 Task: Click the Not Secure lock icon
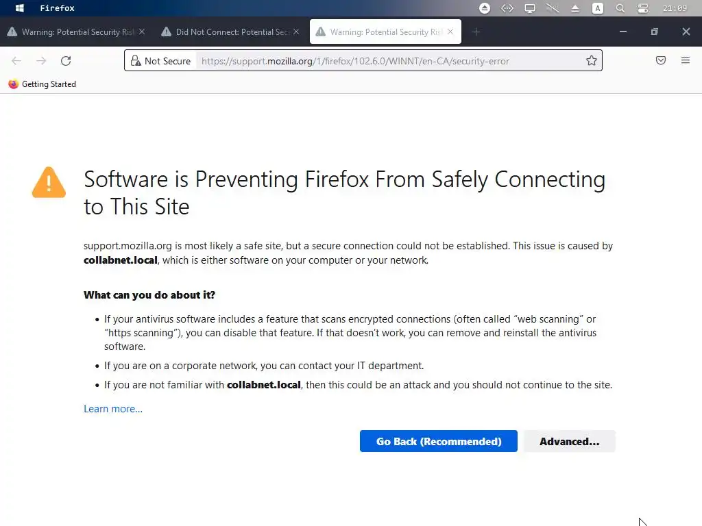(136, 61)
